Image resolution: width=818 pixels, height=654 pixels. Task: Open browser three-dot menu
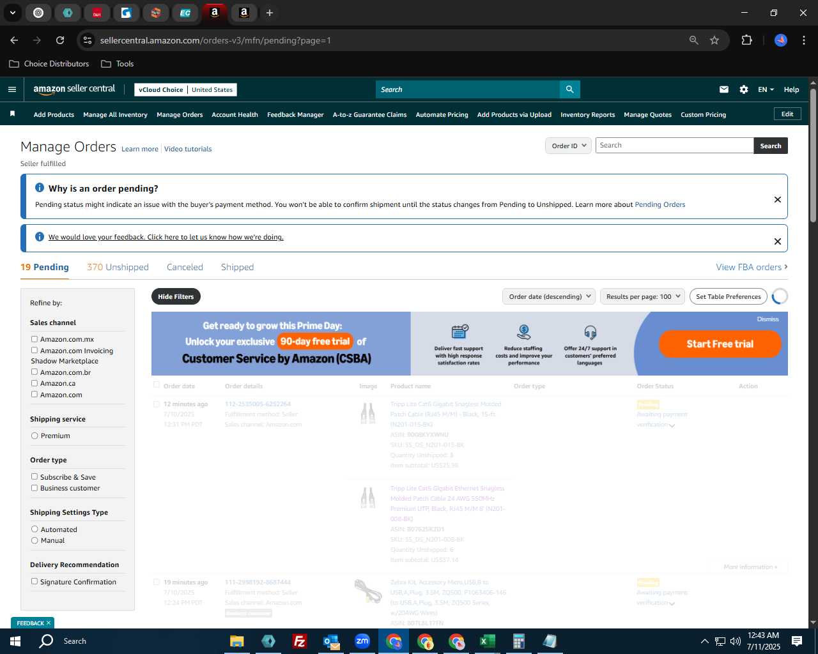pyautogui.click(x=803, y=40)
